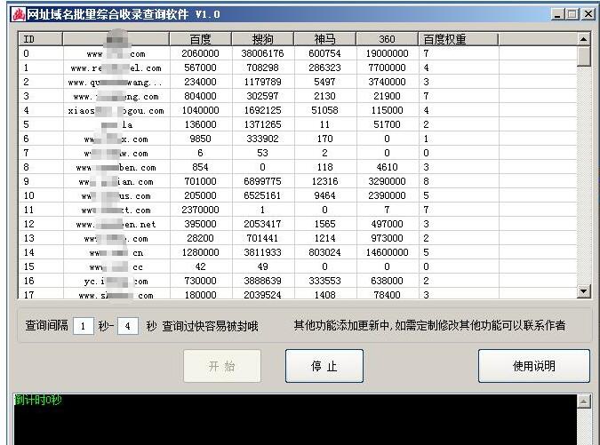
Task: Click Shenma value 333553 in row 16
Action: [x=324, y=281]
